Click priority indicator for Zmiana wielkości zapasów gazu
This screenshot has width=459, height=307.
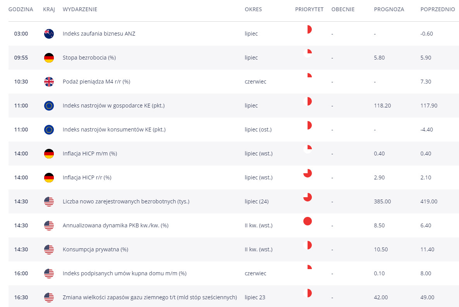[308, 293]
